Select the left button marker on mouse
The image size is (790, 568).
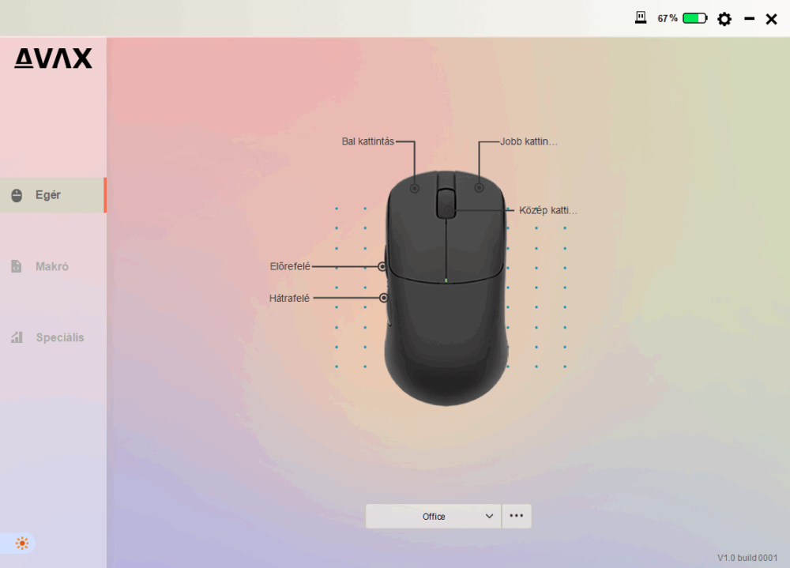pyautogui.click(x=415, y=188)
